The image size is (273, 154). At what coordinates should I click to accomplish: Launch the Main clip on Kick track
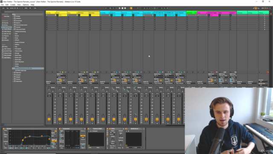click(58, 15)
